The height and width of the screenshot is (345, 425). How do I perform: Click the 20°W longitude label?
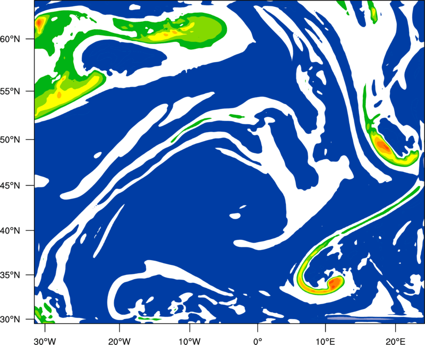[x=120, y=341]
